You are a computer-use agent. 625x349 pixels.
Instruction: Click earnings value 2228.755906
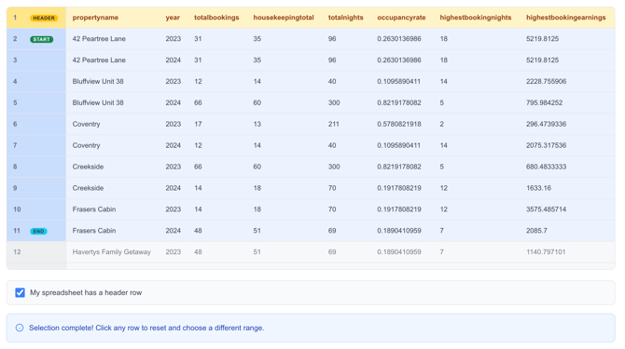coord(546,82)
